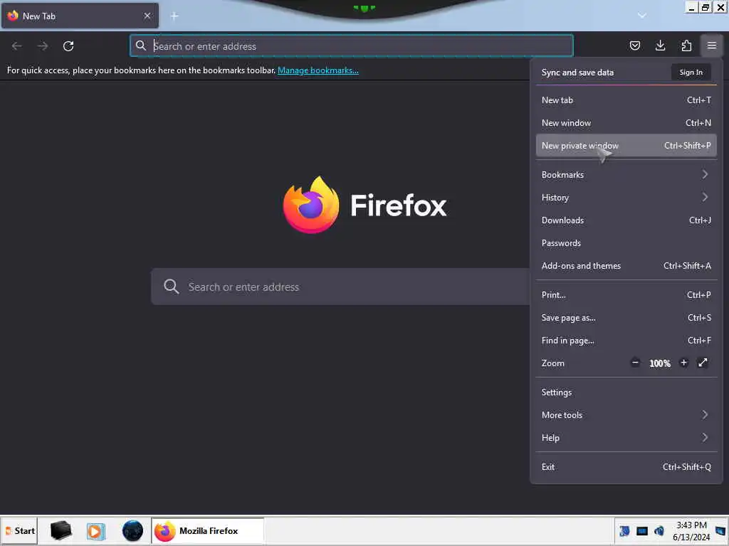
Task: Select New tab menu item
Action: click(626, 100)
